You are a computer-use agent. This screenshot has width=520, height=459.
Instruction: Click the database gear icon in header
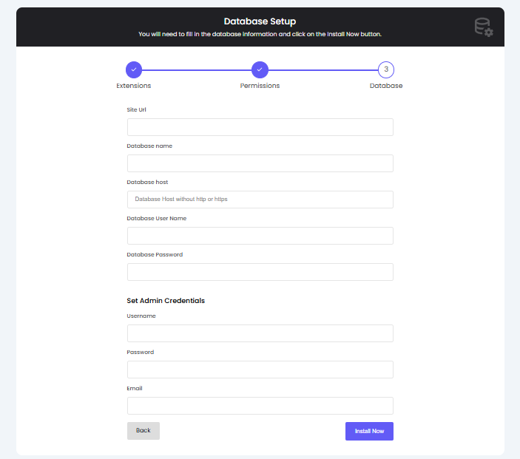pos(483,27)
